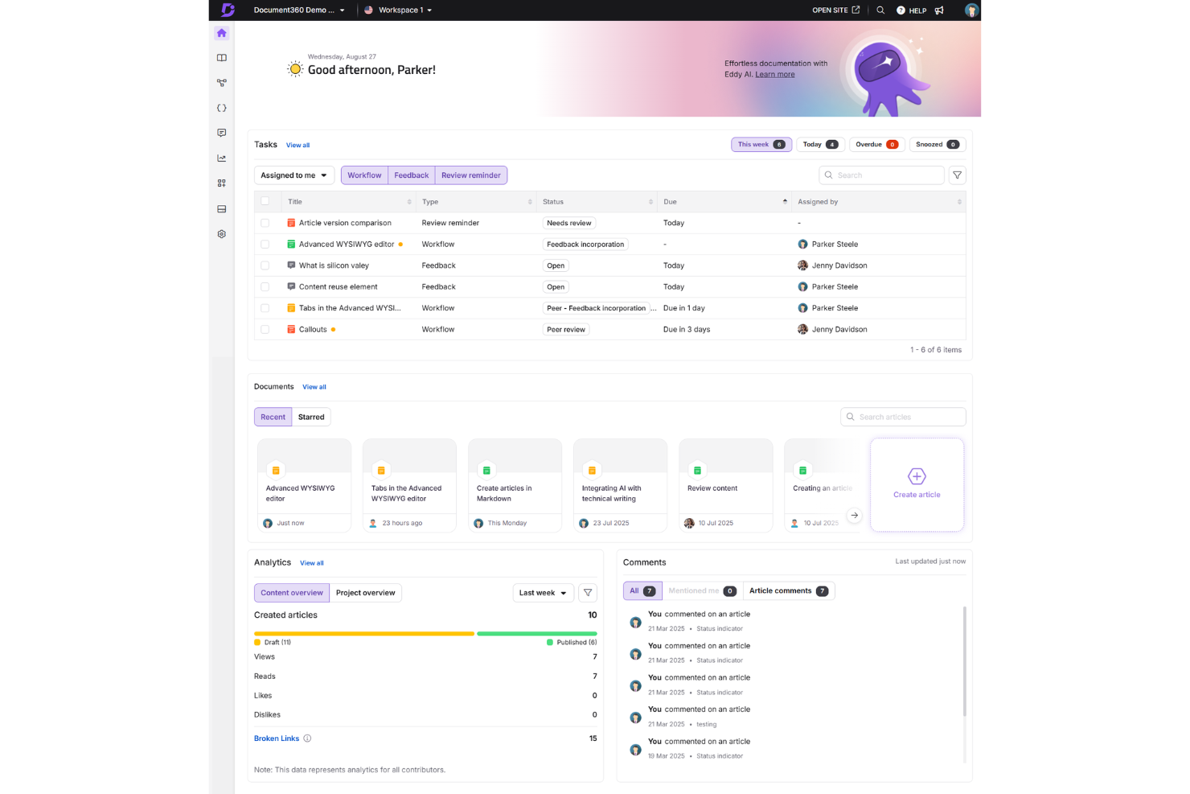1190x794 pixels.
Task: Switch to the Article comments tab
Action: coord(789,590)
